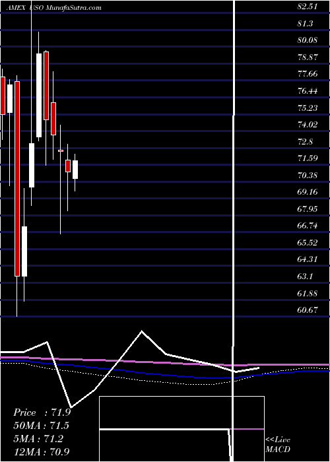Click the 66.74 price axis label
This screenshot has width=330, height=462.
click(x=308, y=226)
